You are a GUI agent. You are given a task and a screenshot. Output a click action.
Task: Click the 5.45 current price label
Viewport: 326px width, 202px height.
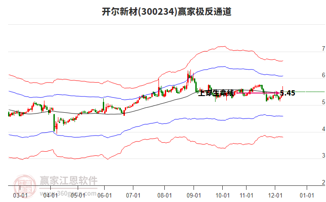287,93
